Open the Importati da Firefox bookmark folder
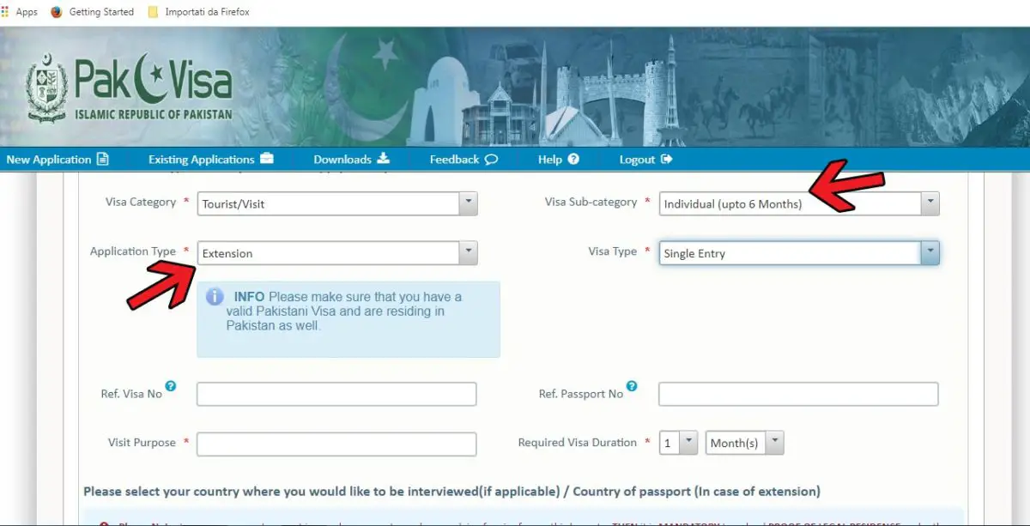 coord(199,11)
